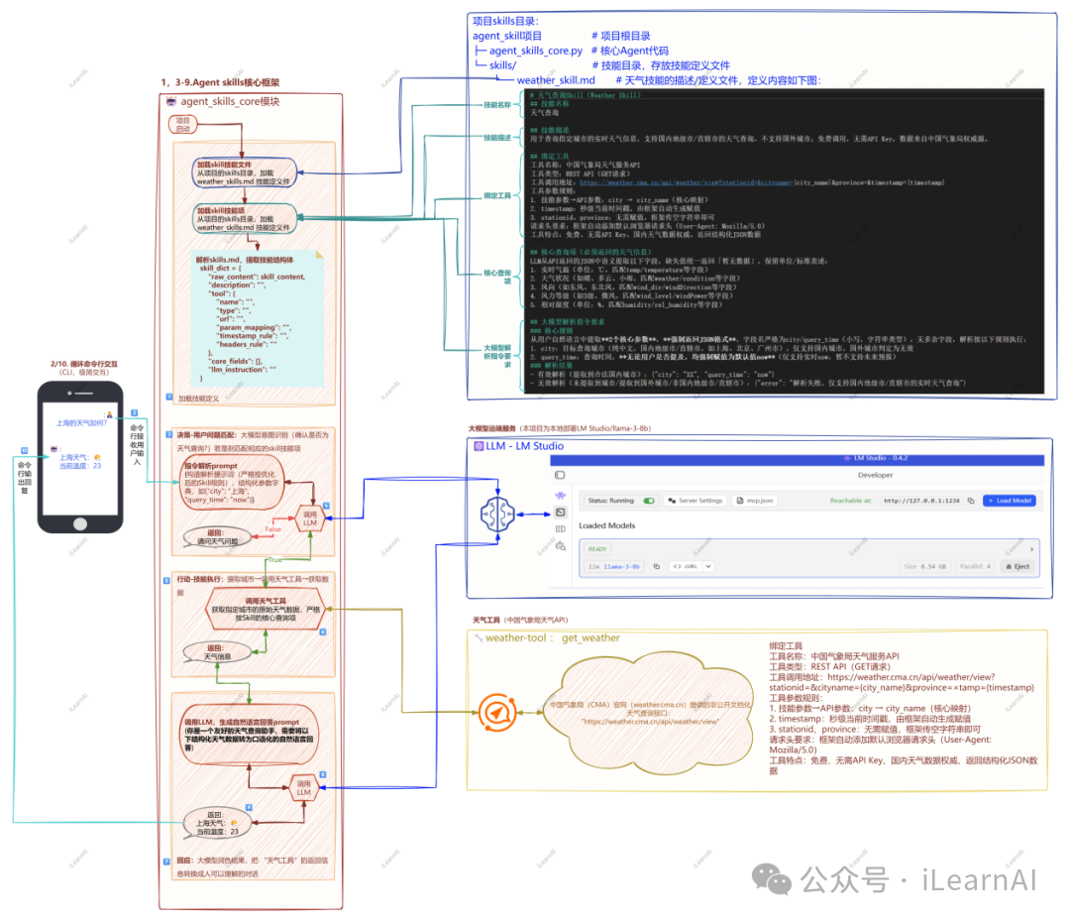1070x922 pixels.
Task: Toggle the LM Studio sidebar panel icon
Action: (560, 475)
